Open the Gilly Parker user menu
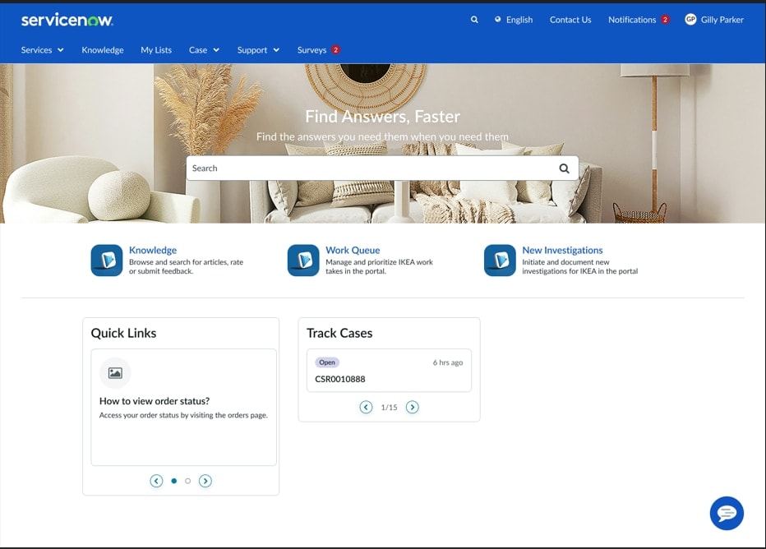 click(714, 20)
